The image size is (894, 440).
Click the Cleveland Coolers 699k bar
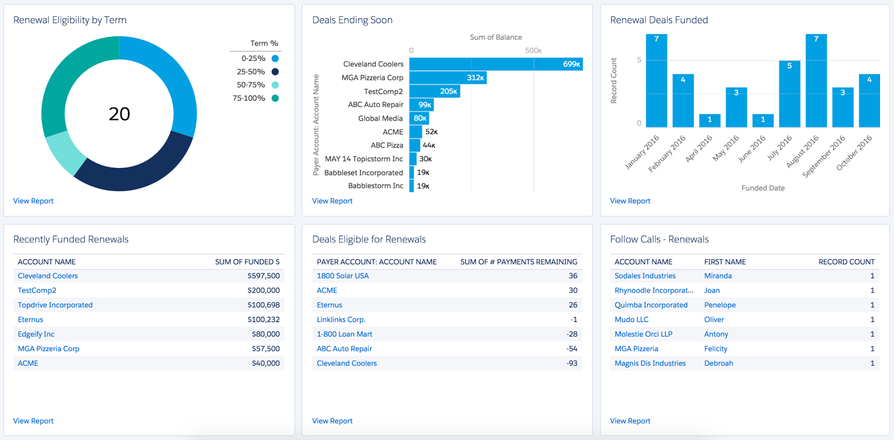coord(496,64)
